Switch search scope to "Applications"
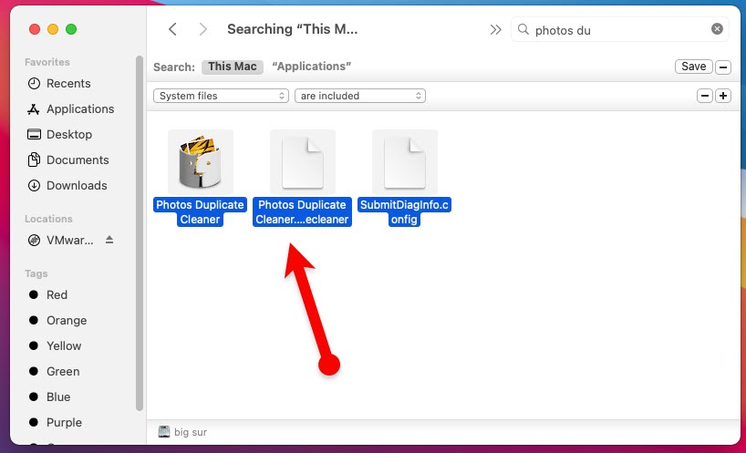Screen dimensions: 746x453 coord(312,67)
